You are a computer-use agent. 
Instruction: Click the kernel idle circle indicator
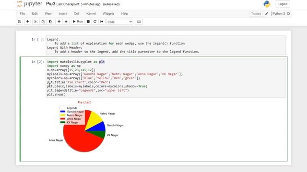288,14
